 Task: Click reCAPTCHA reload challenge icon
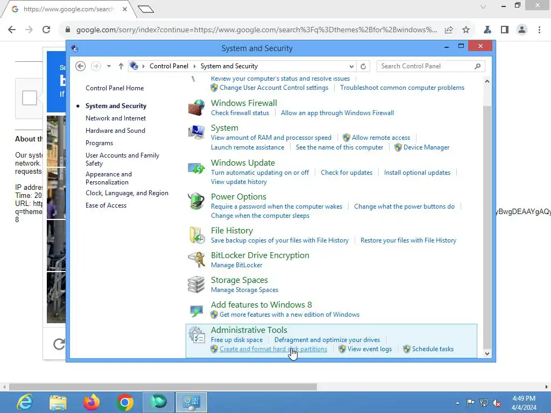(59, 344)
